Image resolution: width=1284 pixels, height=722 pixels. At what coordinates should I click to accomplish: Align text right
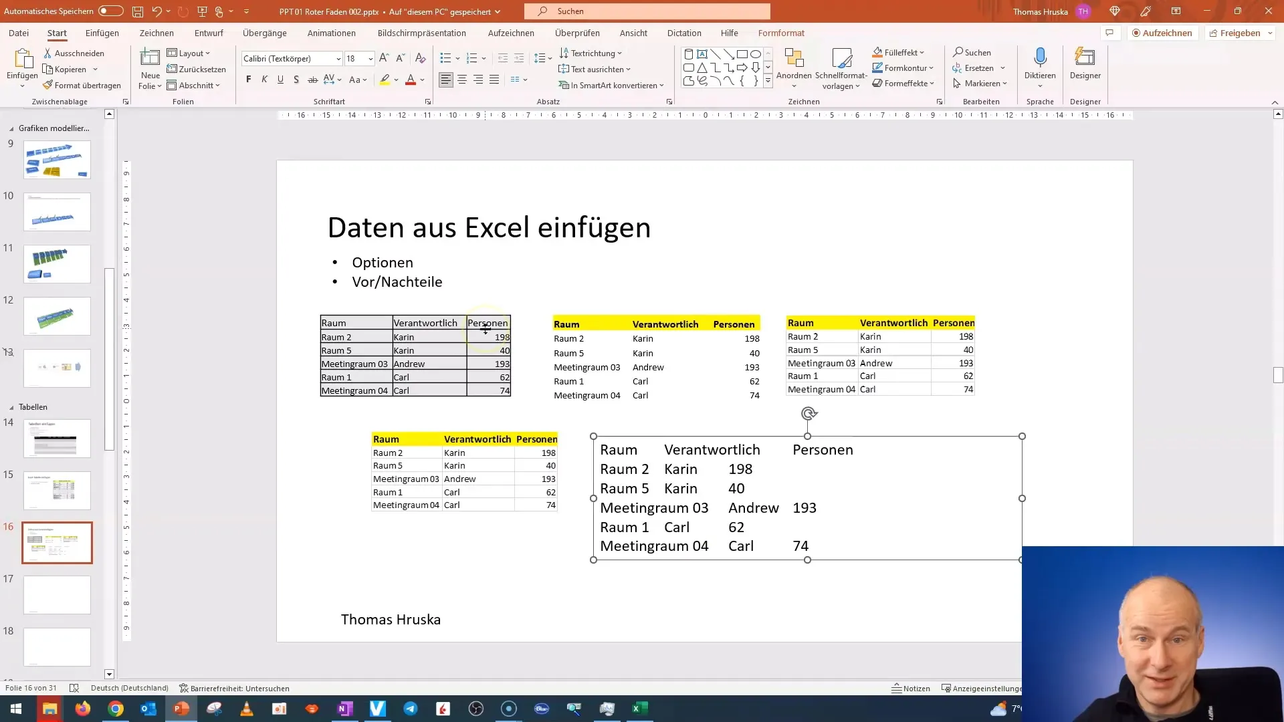click(477, 80)
